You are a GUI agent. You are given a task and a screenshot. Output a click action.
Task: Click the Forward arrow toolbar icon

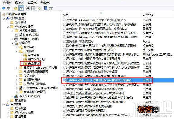8,8
